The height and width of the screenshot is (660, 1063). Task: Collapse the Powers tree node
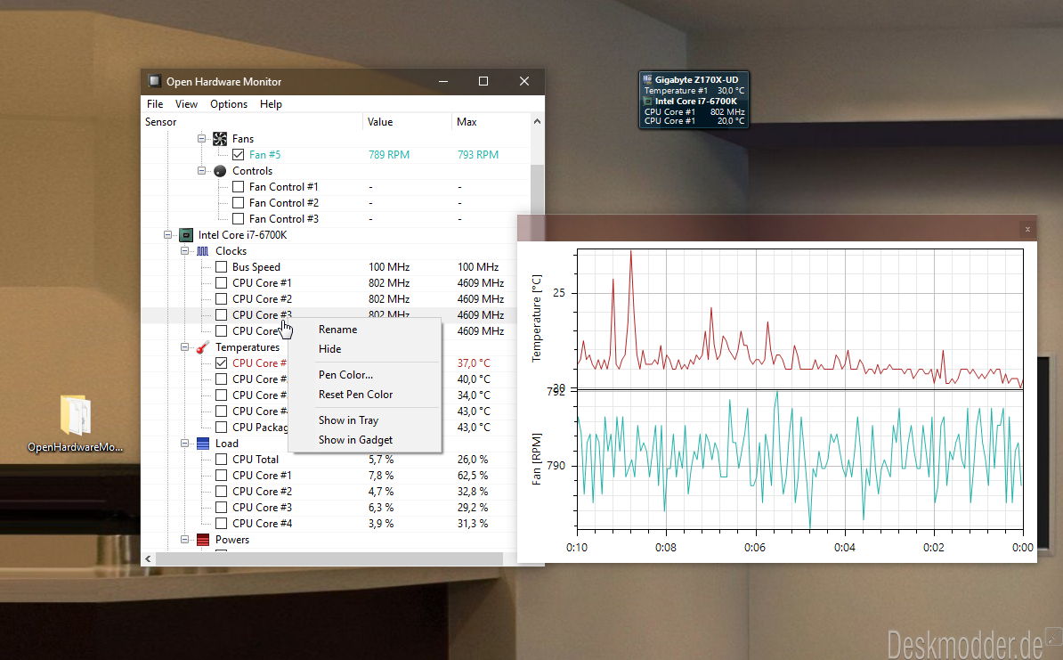(x=184, y=540)
